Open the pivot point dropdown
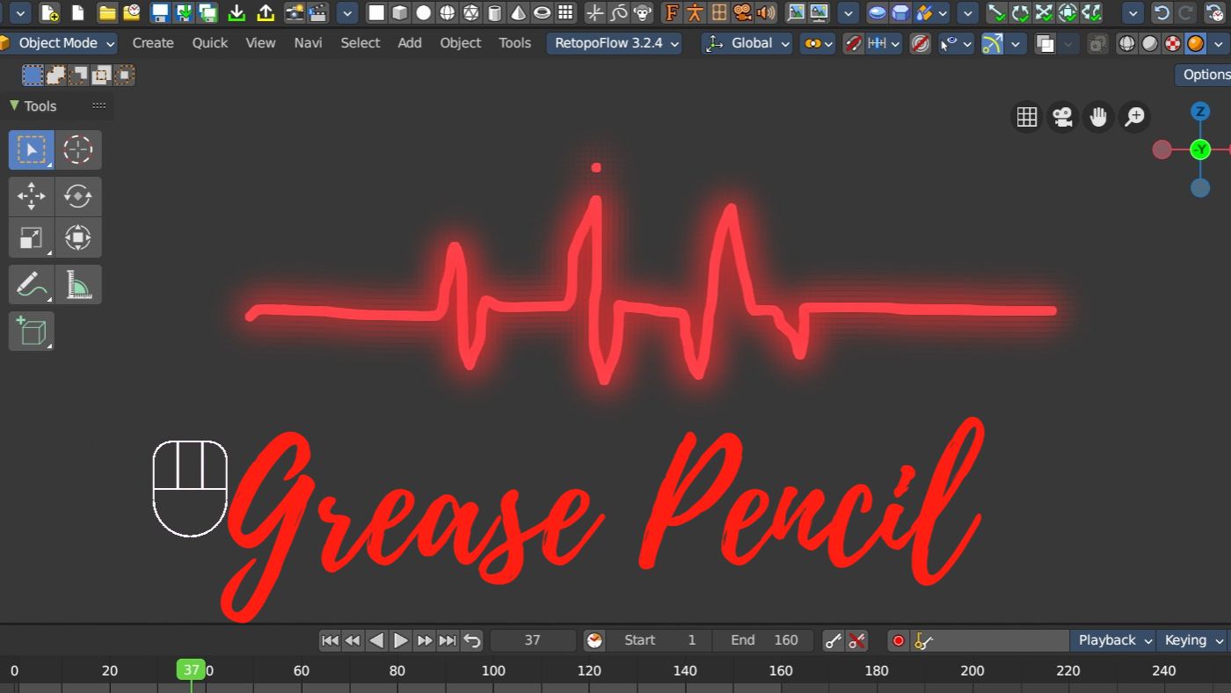Viewport: 1231px width, 693px height. [x=818, y=43]
